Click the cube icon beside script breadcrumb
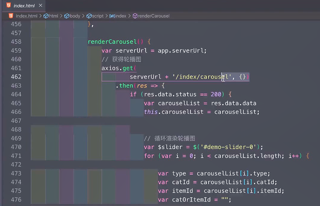 pyautogui.click(x=89, y=16)
